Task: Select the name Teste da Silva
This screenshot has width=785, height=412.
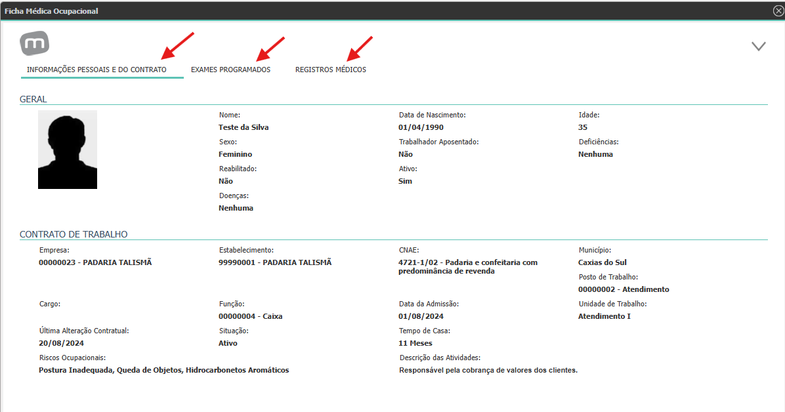Action: click(244, 127)
